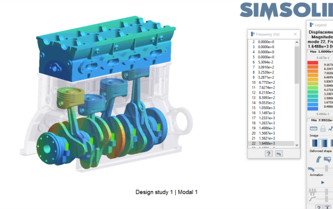The height and width of the screenshot is (209, 333).
Task: Select mode 8 at 3.2528e+2
Action: point(271,73)
